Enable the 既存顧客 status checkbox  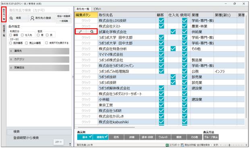pos(11,43)
